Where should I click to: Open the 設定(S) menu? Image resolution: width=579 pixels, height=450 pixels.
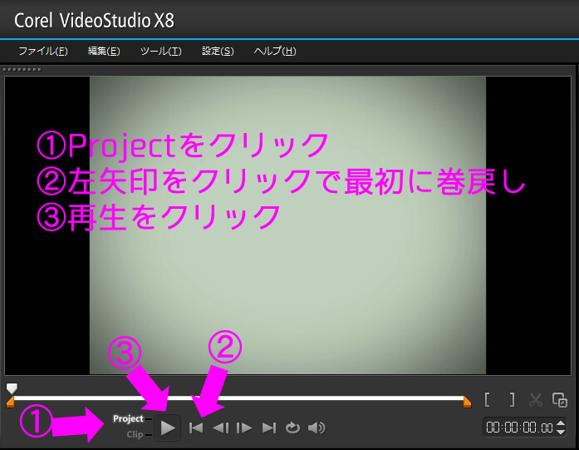(218, 51)
